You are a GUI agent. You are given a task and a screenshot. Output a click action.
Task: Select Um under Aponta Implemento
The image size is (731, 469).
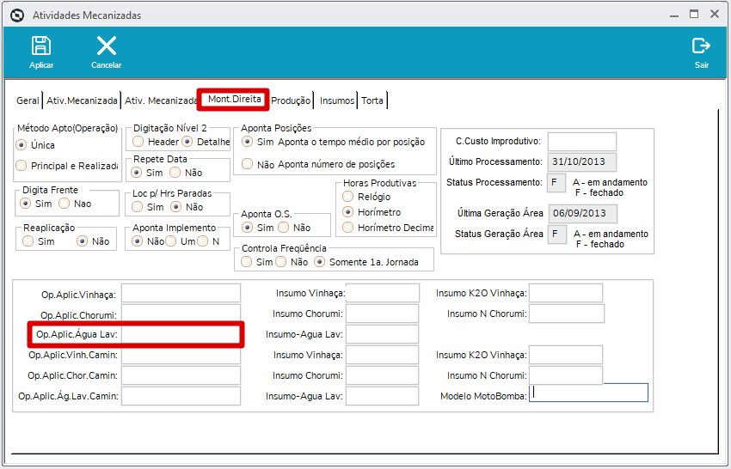tap(170, 241)
